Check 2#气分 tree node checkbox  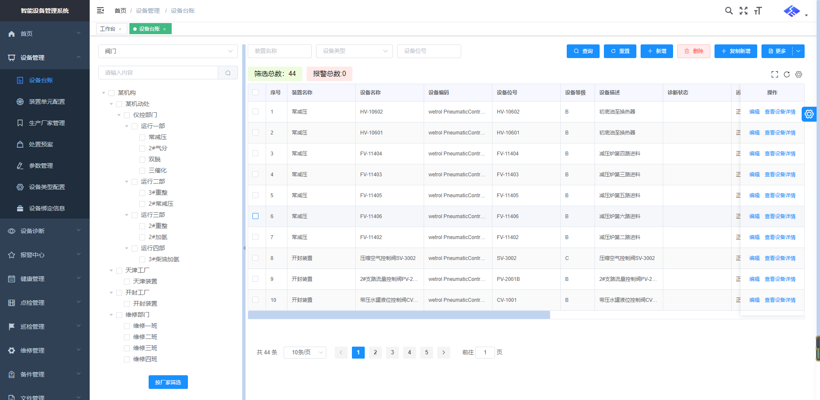tap(142, 148)
